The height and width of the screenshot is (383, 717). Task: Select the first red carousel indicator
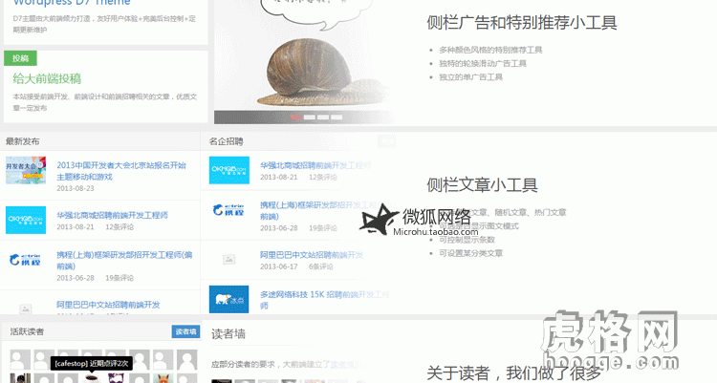tap(295, 117)
